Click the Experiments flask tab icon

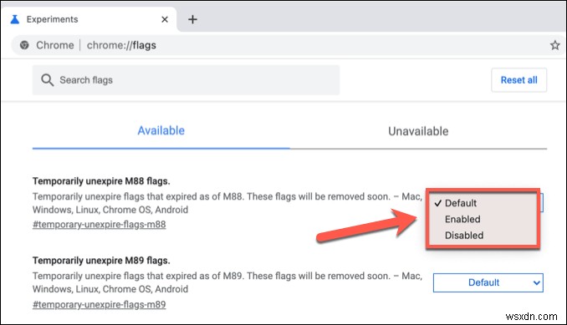pyautogui.click(x=15, y=19)
